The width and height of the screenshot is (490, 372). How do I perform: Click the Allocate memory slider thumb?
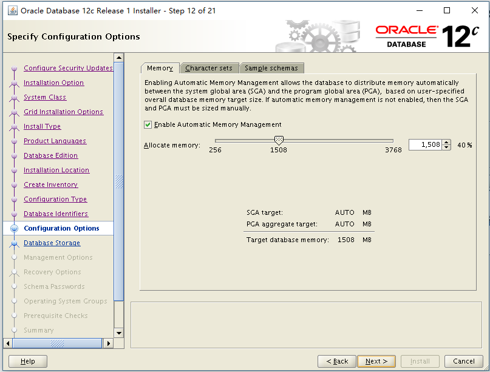click(279, 140)
